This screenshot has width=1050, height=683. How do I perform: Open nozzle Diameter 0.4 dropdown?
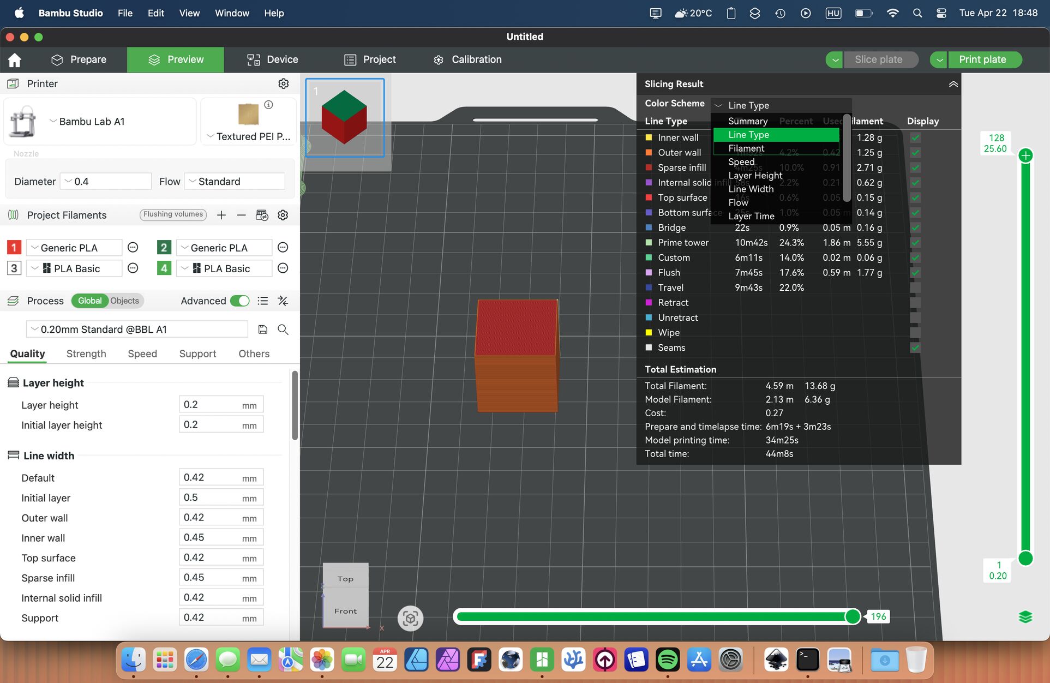coord(105,181)
